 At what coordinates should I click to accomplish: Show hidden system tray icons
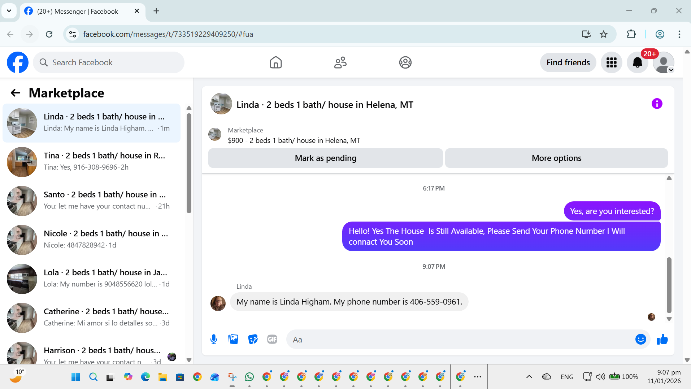[x=529, y=377]
